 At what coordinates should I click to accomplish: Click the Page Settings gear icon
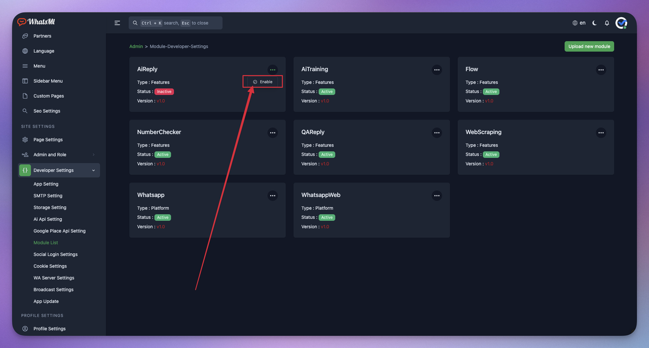pos(25,140)
